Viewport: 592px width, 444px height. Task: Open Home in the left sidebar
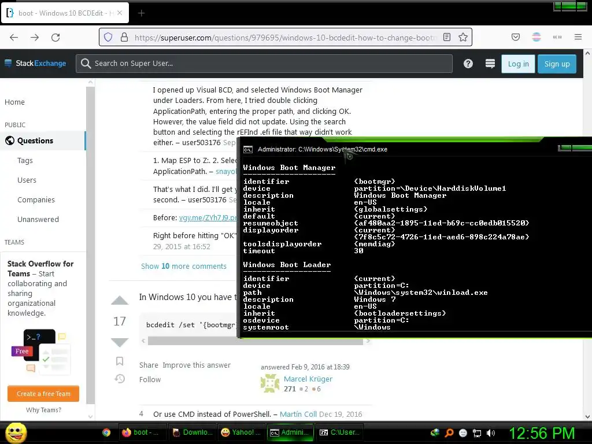(x=14, y=102)
